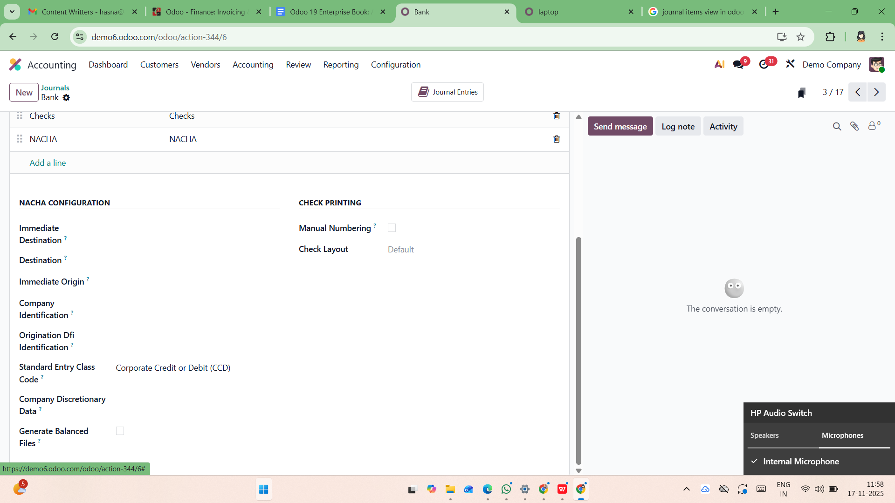
Task: Open the conversations messages icon
Action: pos(738,65)
